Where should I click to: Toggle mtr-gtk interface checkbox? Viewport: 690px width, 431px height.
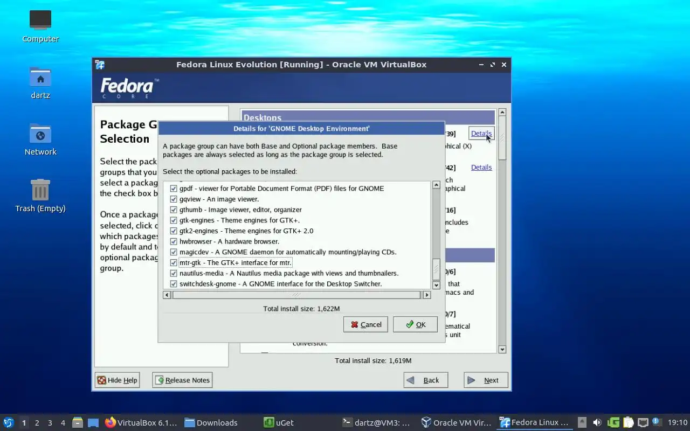coord(174,263)
